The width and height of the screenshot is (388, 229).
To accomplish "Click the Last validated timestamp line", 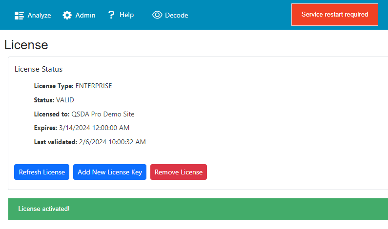I will click(90, 142).
